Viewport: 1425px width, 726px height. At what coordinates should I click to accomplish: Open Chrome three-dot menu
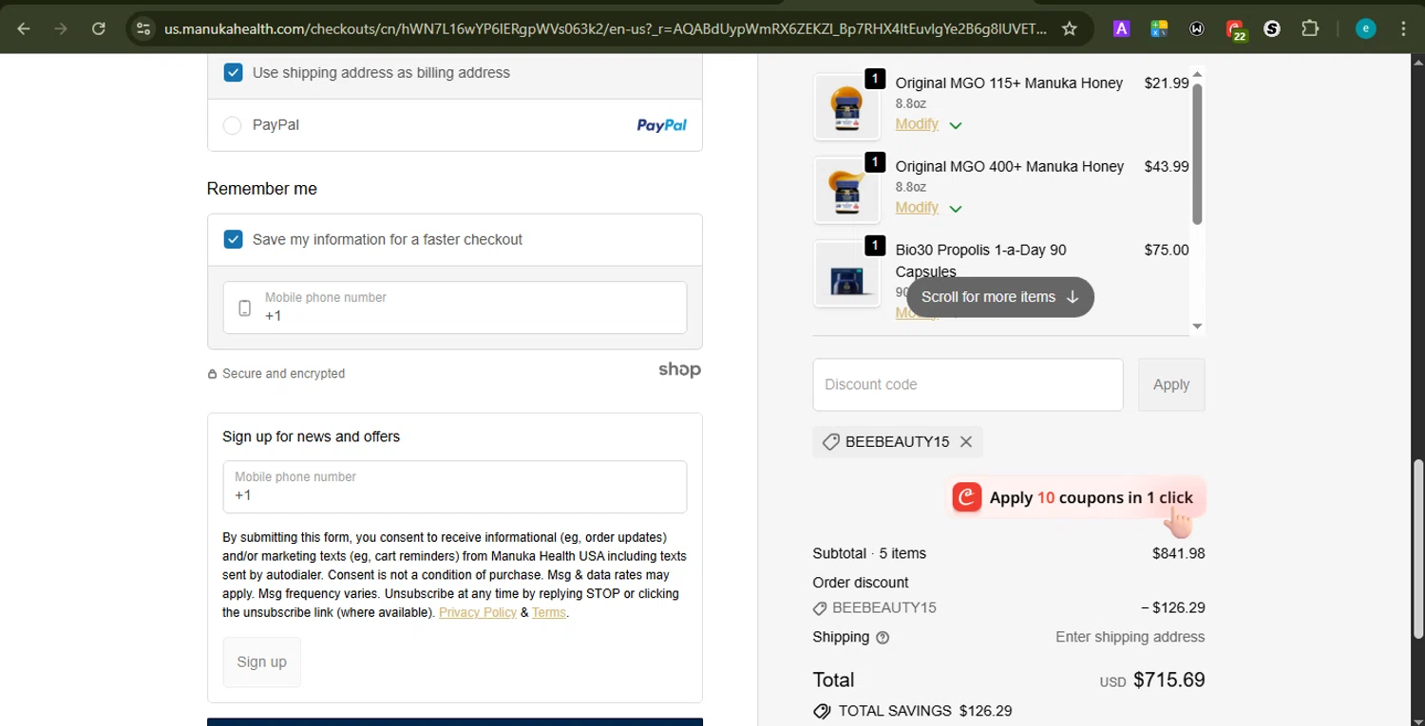(x=1403, y=28)
